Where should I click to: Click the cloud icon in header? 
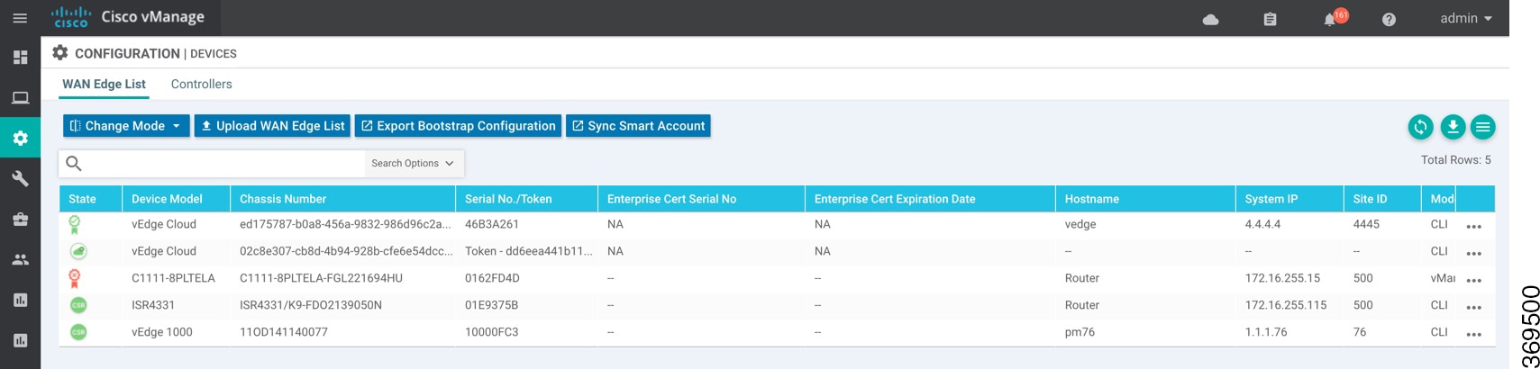pyautogui.click(x=1211, y=19)
